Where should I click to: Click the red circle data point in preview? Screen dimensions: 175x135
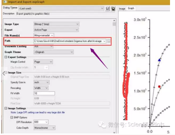(x=159, y=87)
